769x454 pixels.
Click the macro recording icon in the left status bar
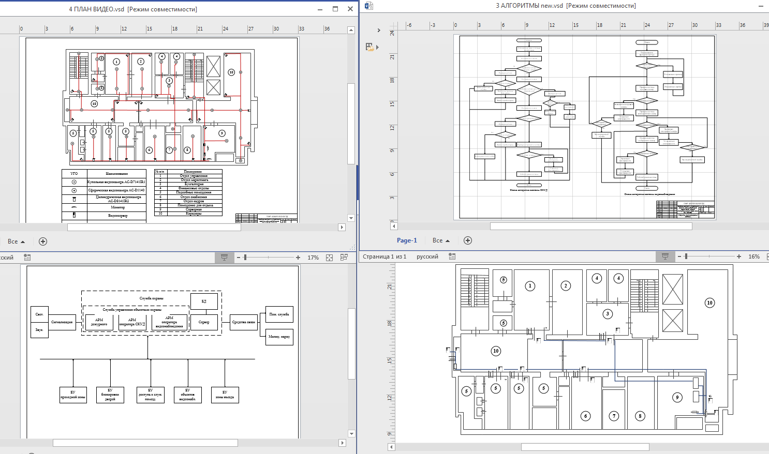point(27,257)
